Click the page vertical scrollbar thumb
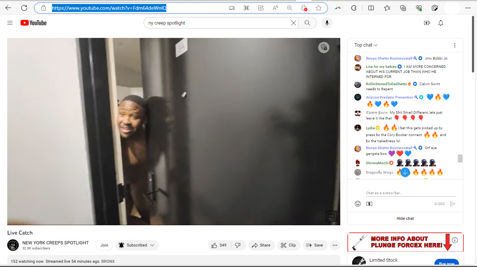Screen dimensions: 477x270 pyautogui.click(x=474, y=44)
